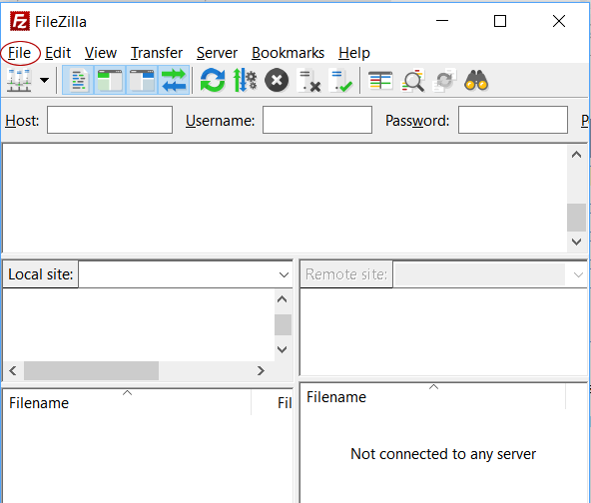
Task: Click local tree scroll right arrow
Action: [261, 370]
